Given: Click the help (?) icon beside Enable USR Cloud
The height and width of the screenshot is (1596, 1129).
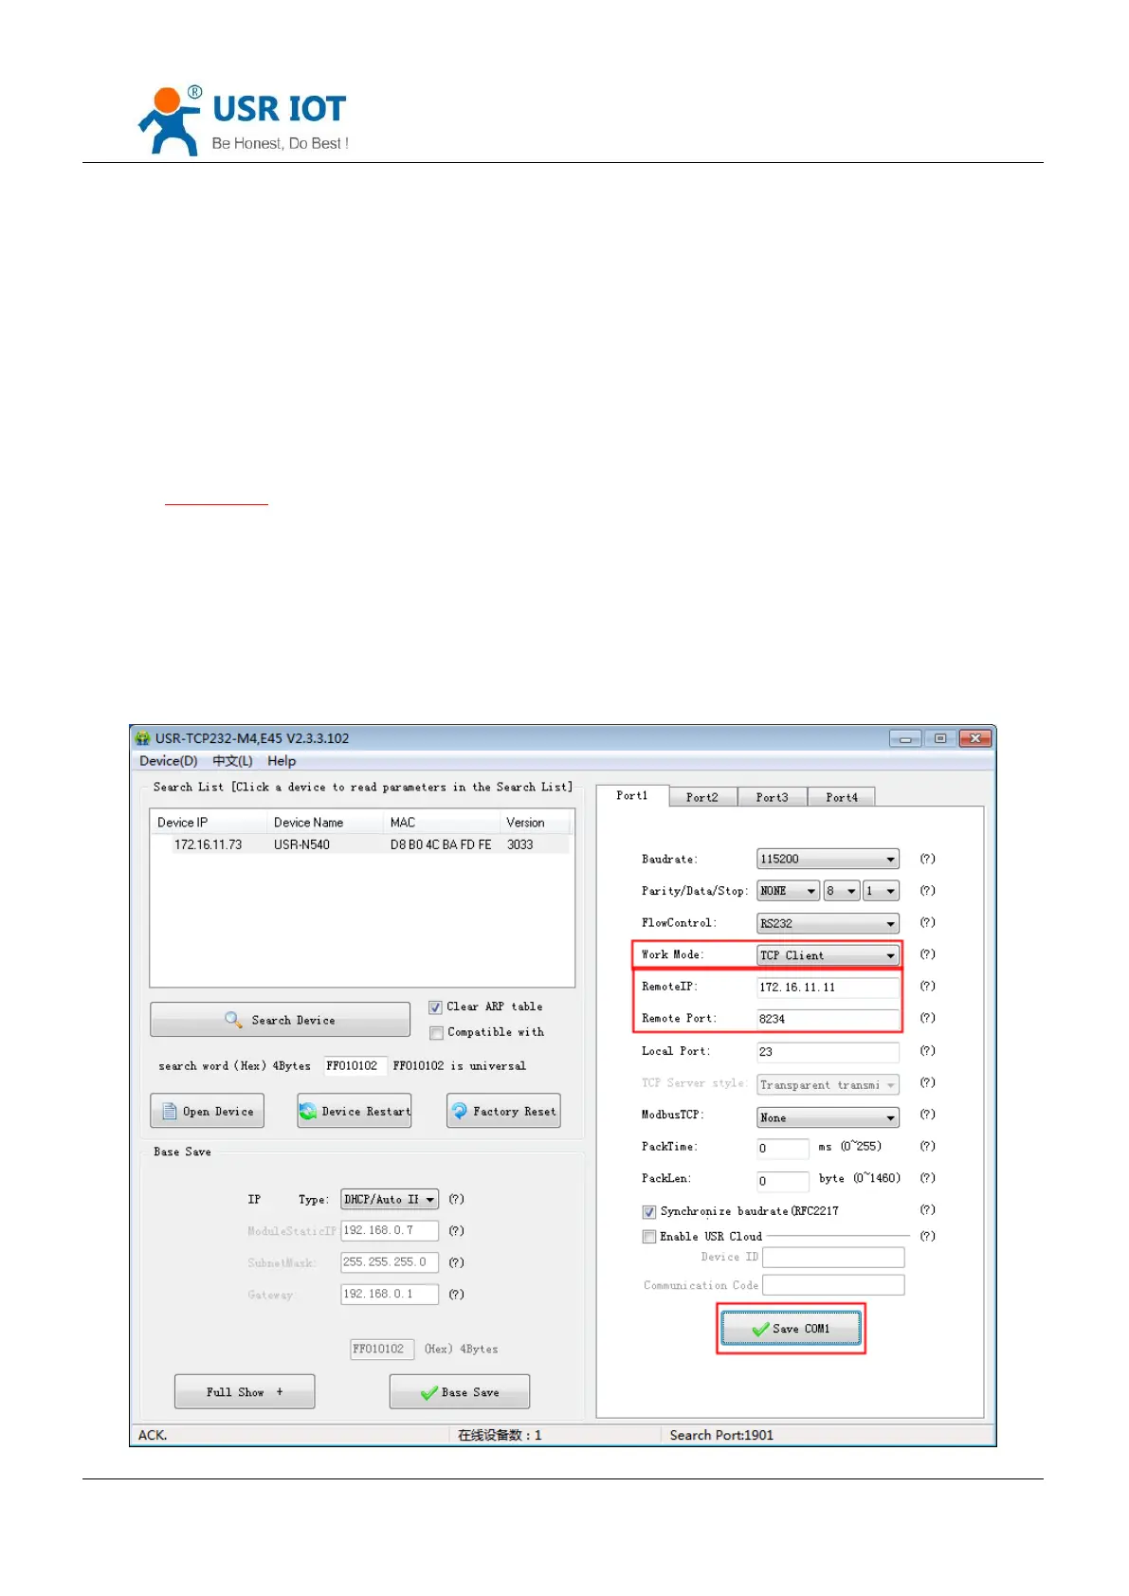Looking at the screenshot, I should click(927, 1236).
